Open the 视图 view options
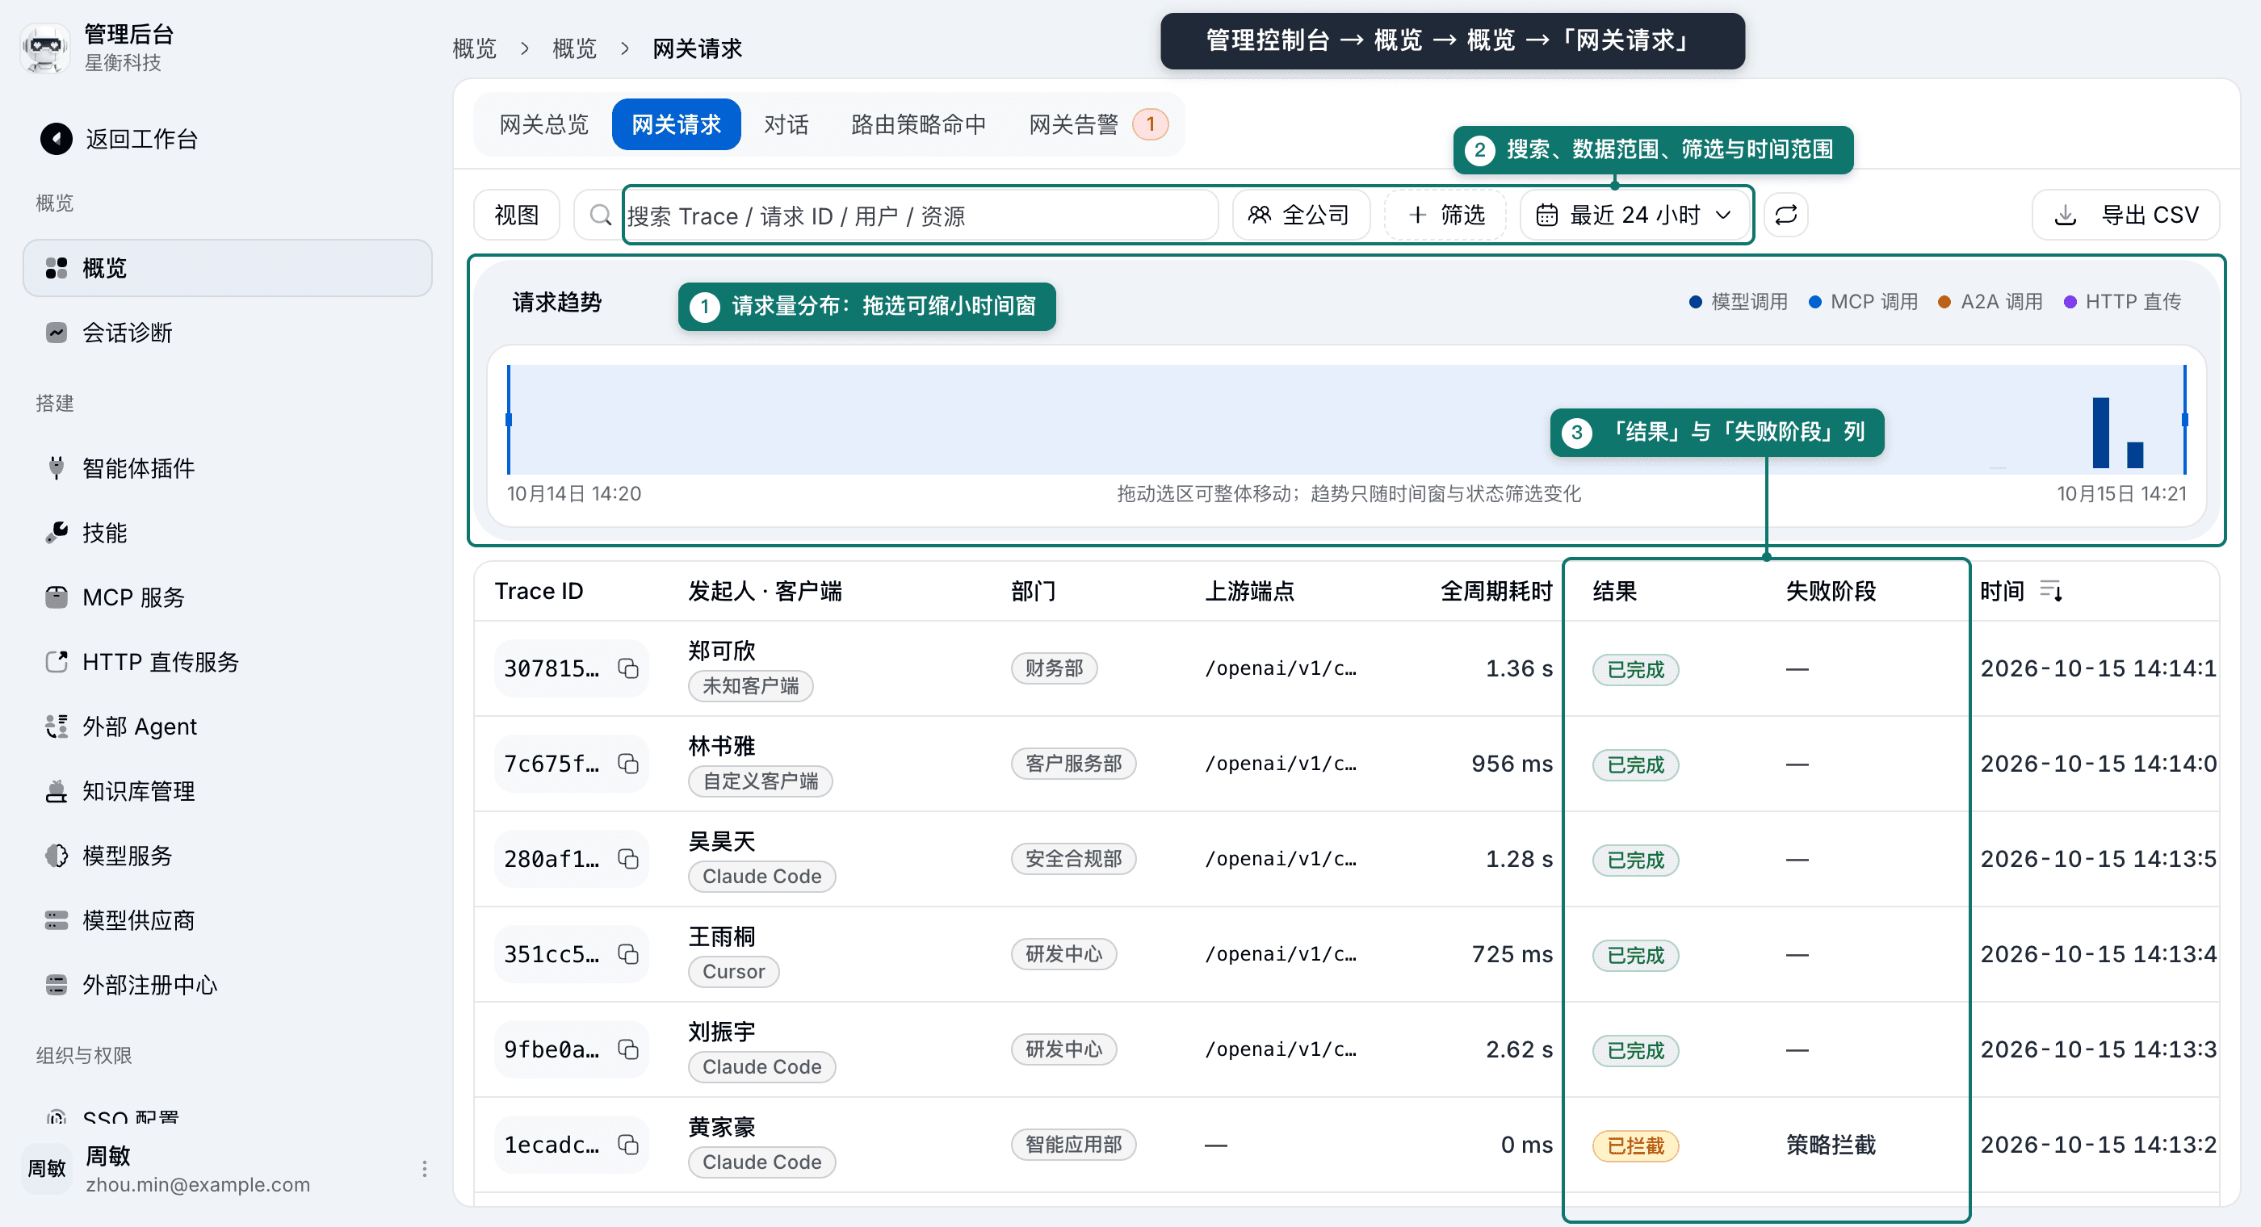2261x1227 pixels. [517, 215]
